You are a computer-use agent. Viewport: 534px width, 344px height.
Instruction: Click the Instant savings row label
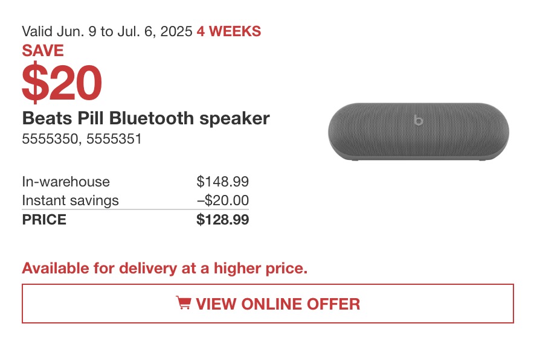[x=71, y=200]
